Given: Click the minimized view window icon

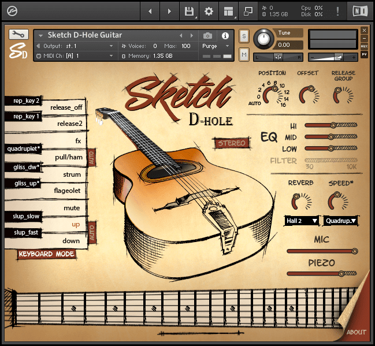Looking at the screenshot, I should [248, 11].
